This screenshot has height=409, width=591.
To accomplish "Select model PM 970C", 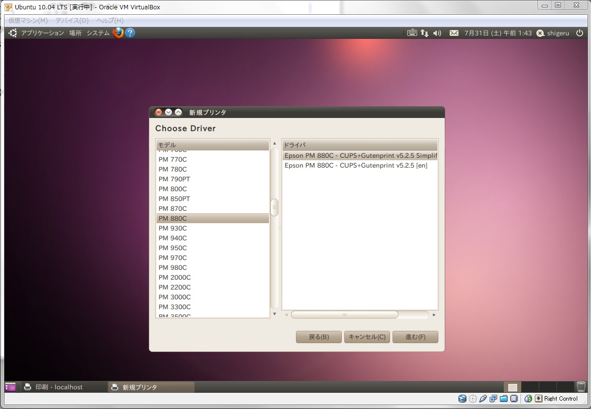I will [x=213, y=258].
